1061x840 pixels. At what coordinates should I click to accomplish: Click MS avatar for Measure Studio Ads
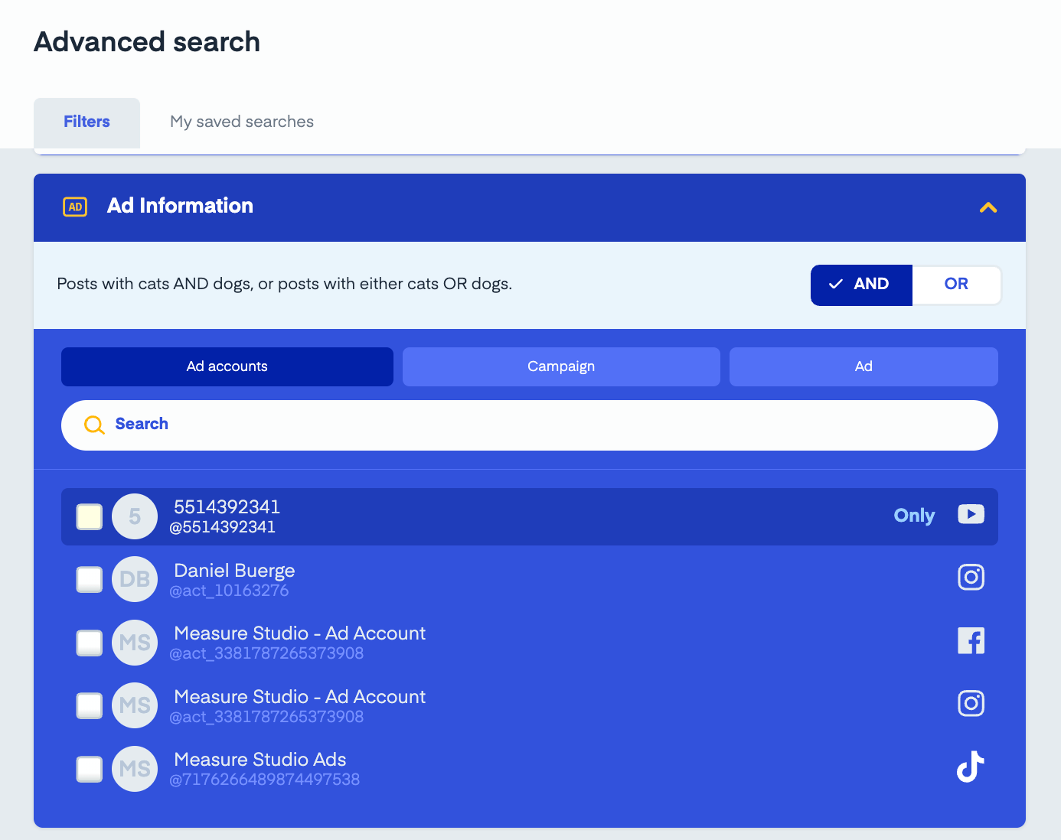click(x=135, y=769)
